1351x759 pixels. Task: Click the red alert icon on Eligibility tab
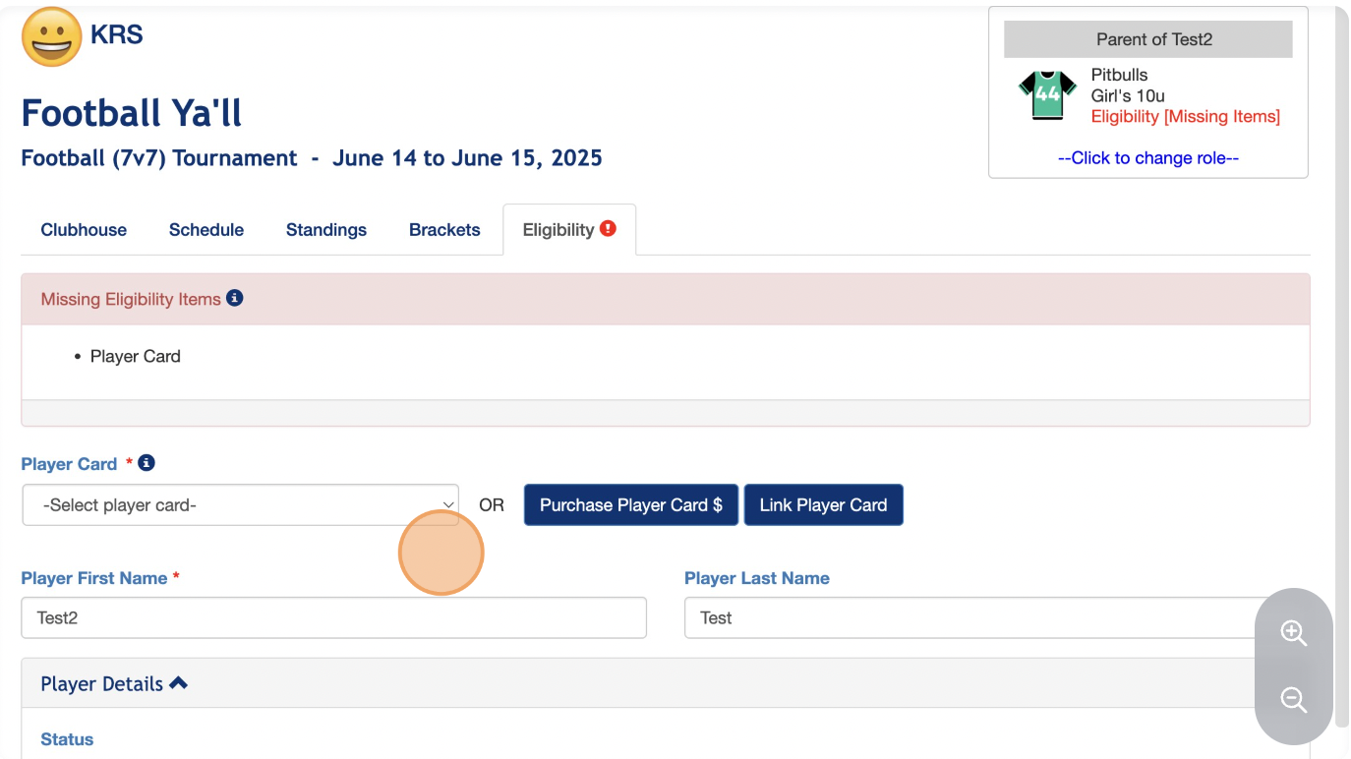tap(608, 228)
